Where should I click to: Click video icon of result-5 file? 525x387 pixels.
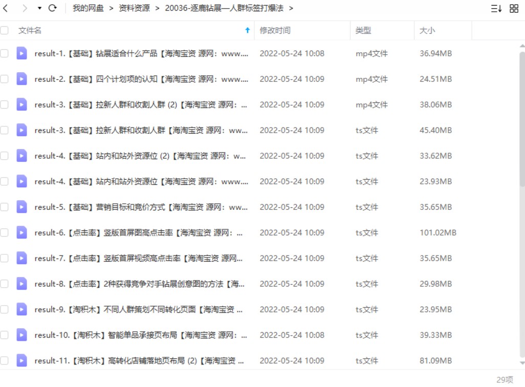22,207
